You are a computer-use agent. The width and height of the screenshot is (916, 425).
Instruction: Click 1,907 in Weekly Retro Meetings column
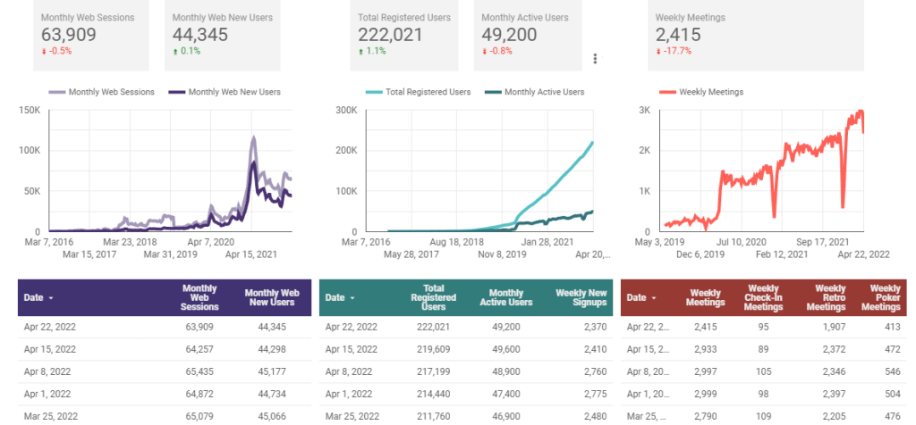833,327
